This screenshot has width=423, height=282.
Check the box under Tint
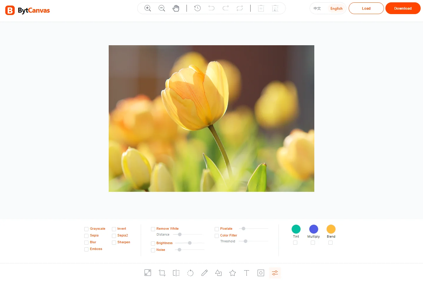click(x=295, y=243)
